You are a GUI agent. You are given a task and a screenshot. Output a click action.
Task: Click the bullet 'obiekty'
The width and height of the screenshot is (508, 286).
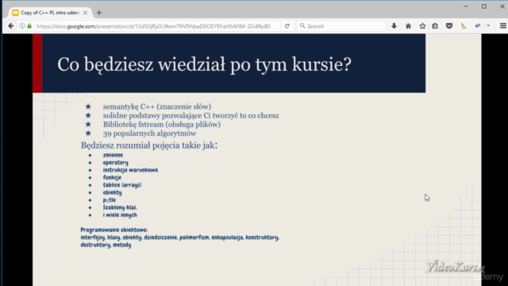[x=113, y=192]
